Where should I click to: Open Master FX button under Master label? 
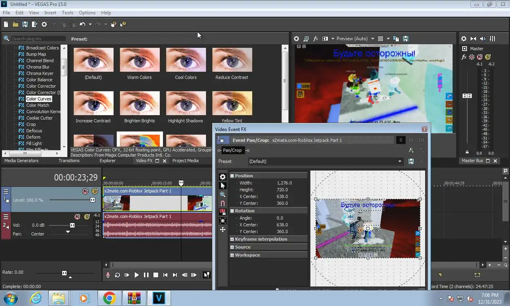pos(464,57)
